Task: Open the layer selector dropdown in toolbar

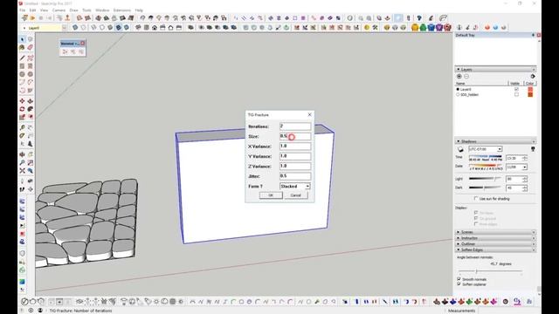Action: pyautogui.click(x=64, y=28)
